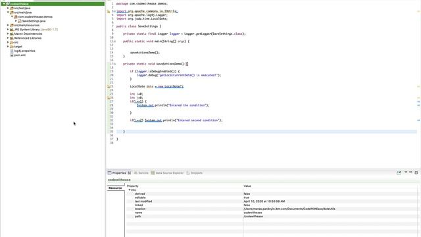Click the Data Source Explorer tab icon
The image size is (421, 237).
coord(153,173)
